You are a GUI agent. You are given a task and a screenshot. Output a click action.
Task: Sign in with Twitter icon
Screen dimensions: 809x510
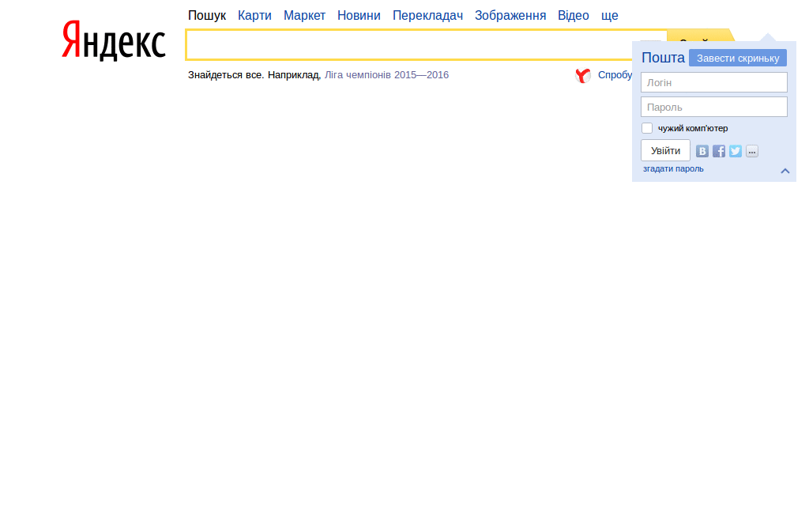click(x=736, y=151)
